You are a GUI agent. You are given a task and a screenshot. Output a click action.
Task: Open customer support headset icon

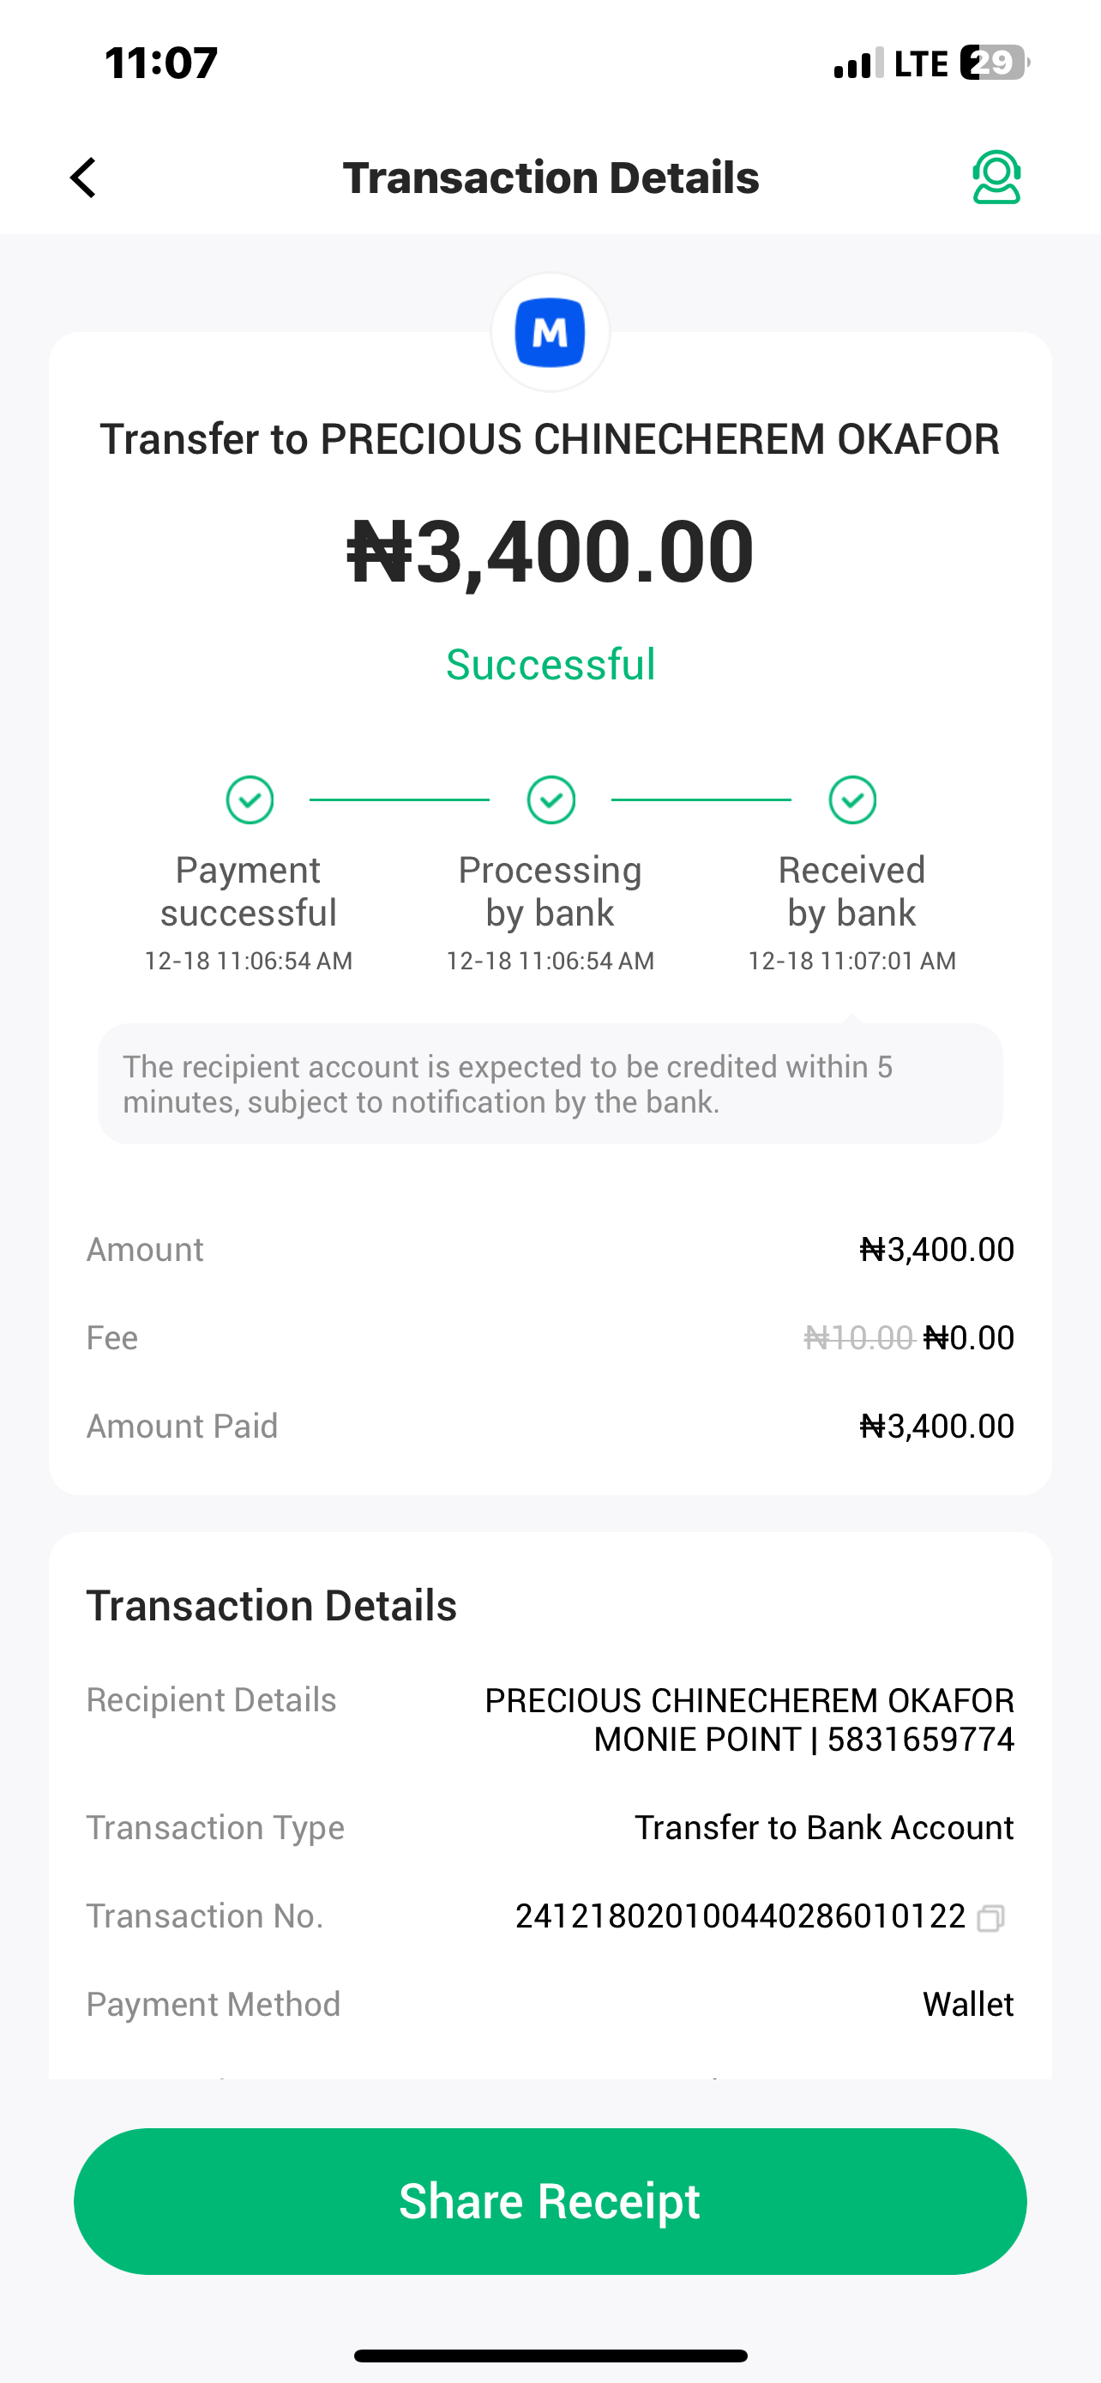pos(996,178)
